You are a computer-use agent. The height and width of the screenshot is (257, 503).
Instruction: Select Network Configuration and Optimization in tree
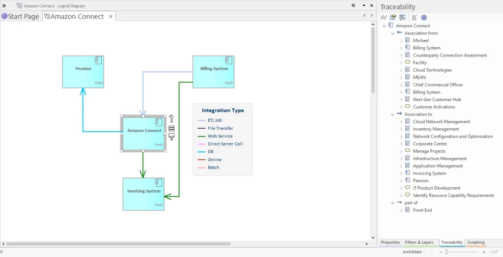point(453,136)
